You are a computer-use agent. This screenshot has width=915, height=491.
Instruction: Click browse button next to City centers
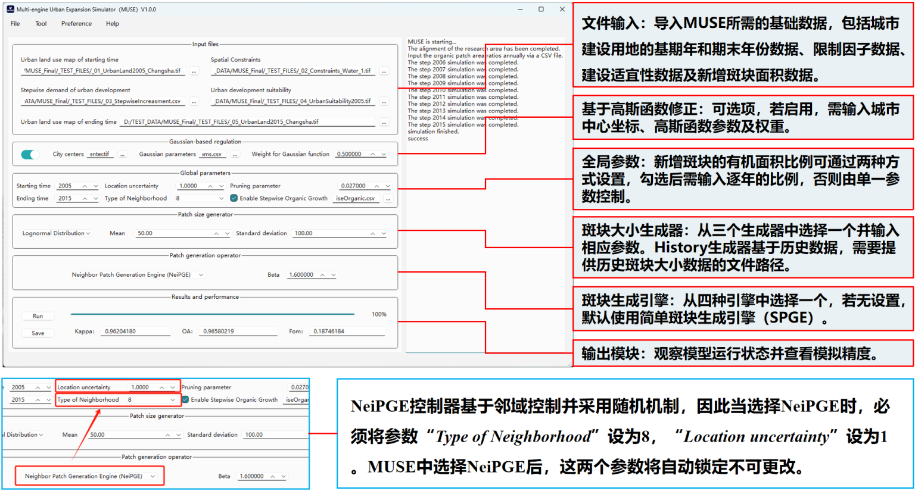123,155
